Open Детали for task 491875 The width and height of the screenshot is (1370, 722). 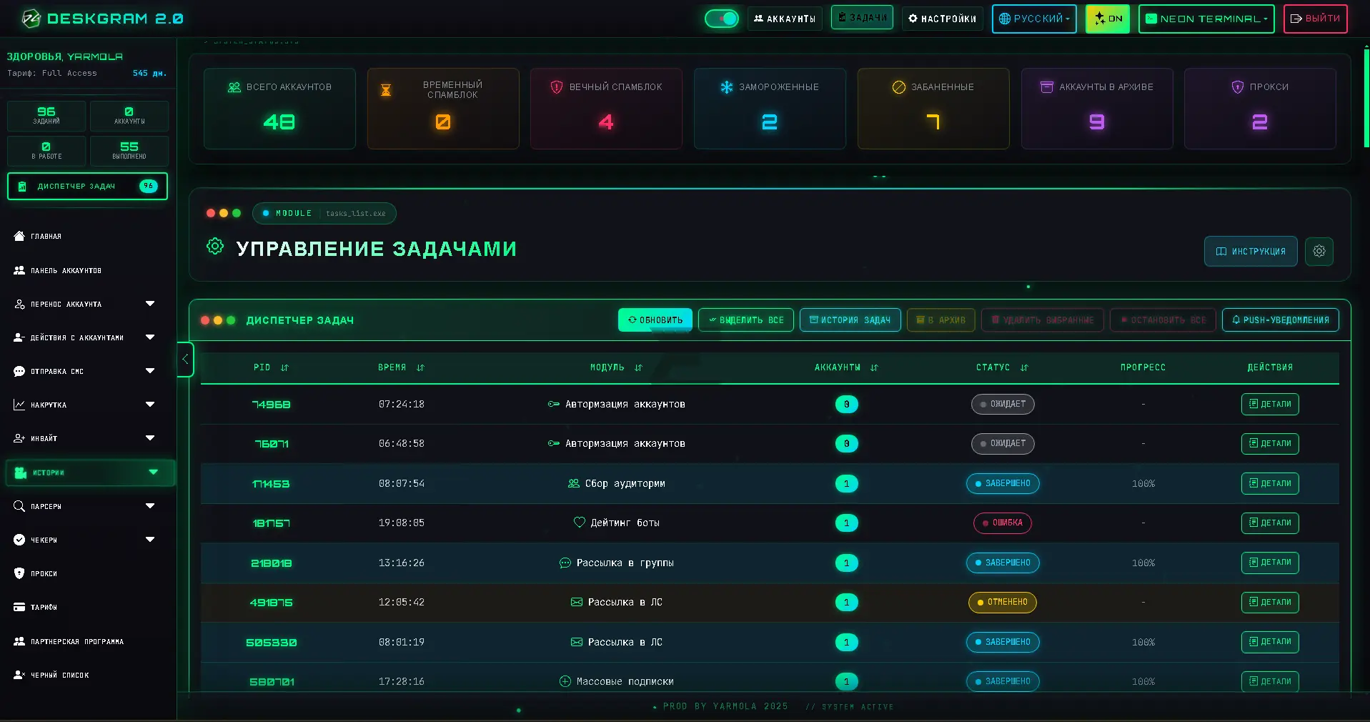pos(1270,602)
